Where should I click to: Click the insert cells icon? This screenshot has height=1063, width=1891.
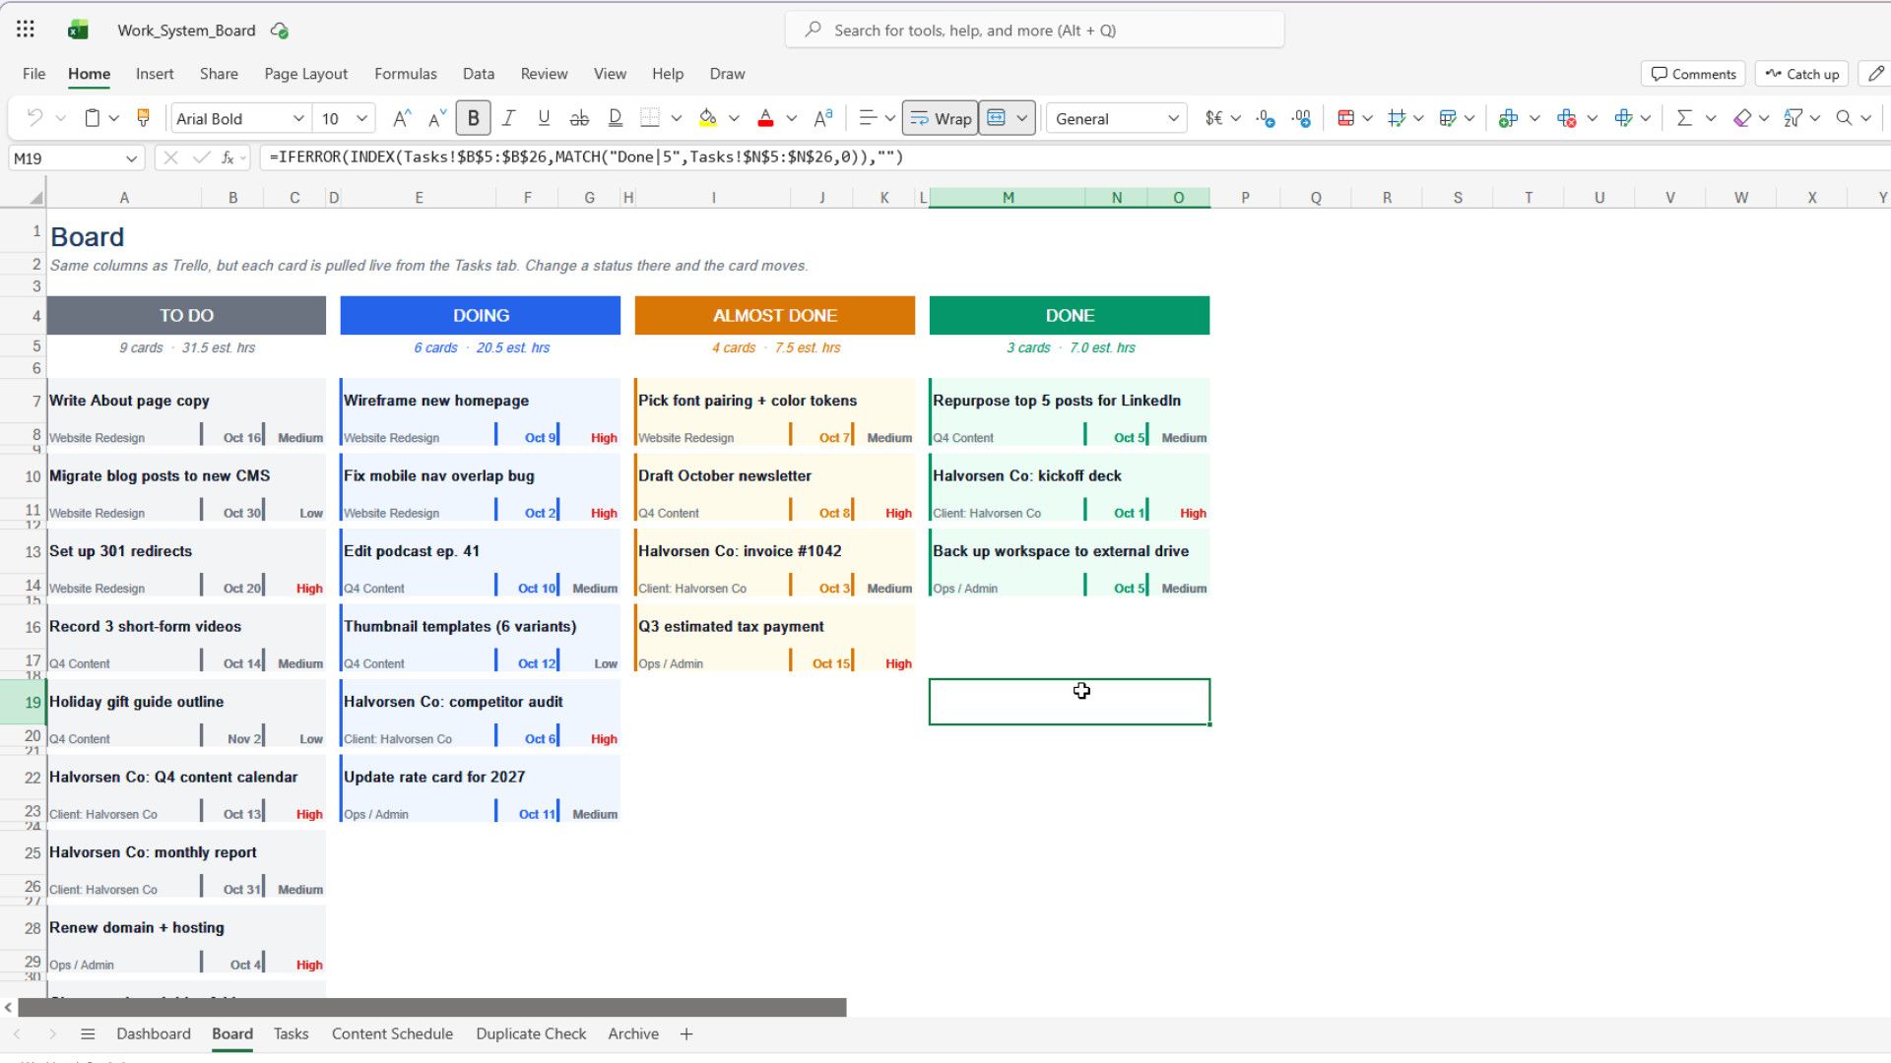[1508, 118]
